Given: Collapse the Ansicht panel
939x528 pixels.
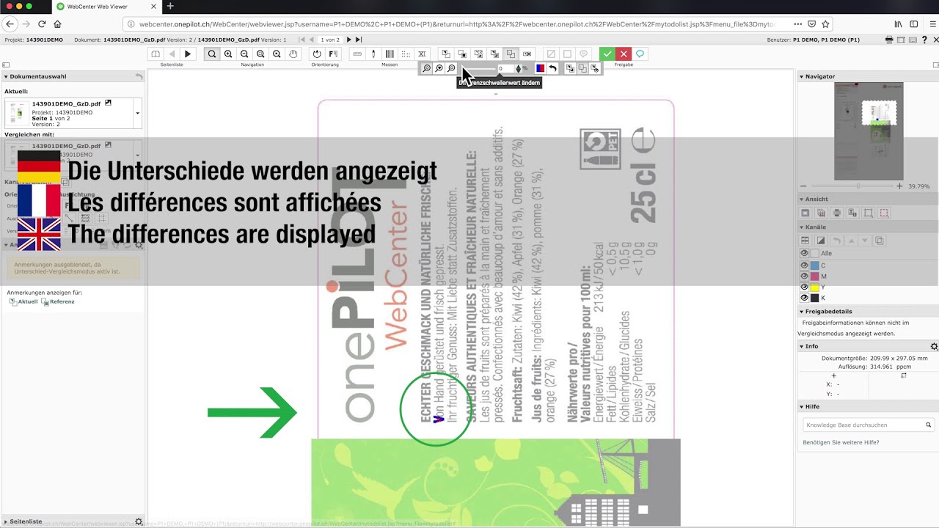Looking at the screenshot, I should tap(801, 199).
